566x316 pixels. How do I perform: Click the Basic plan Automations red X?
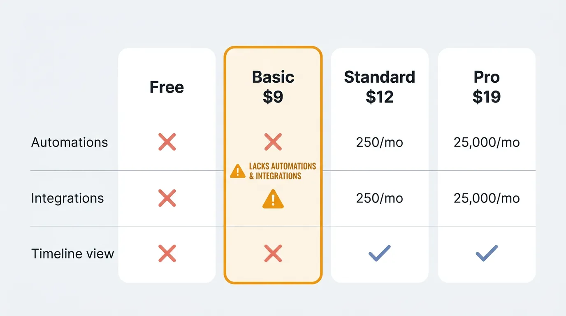[x=273, y=142]
